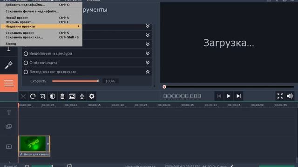Expand the row above Выделение и цензура
Viewport: 298px width, 167px height.
148,44
